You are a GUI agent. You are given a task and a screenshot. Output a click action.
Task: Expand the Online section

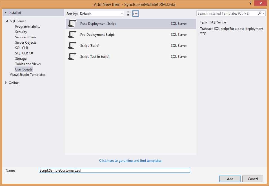[6, 83]
